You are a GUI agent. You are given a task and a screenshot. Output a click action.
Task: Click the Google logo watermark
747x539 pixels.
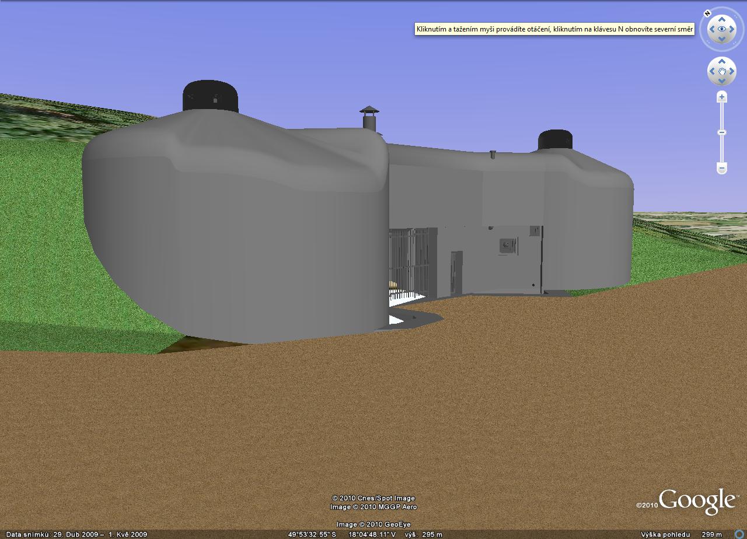pyautogui.click(x=697, y=501)
